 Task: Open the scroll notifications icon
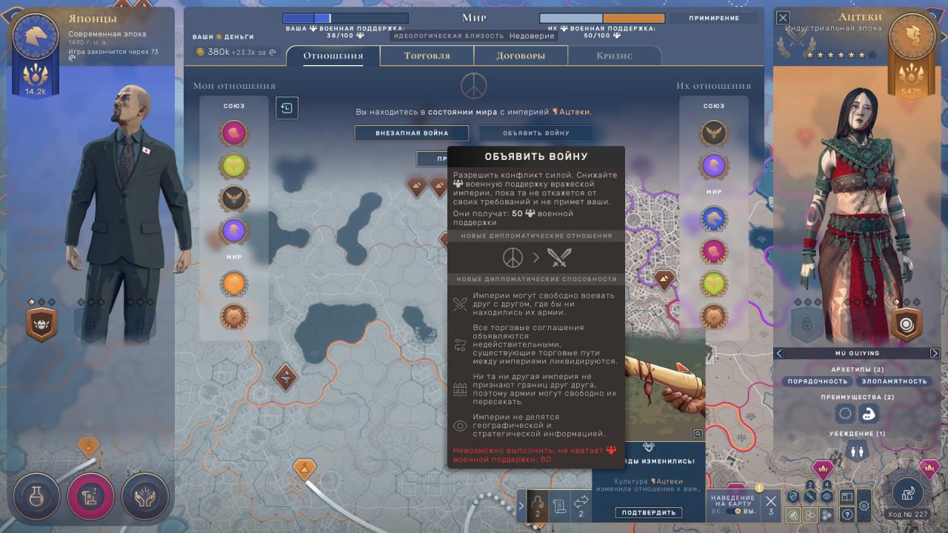560,505
